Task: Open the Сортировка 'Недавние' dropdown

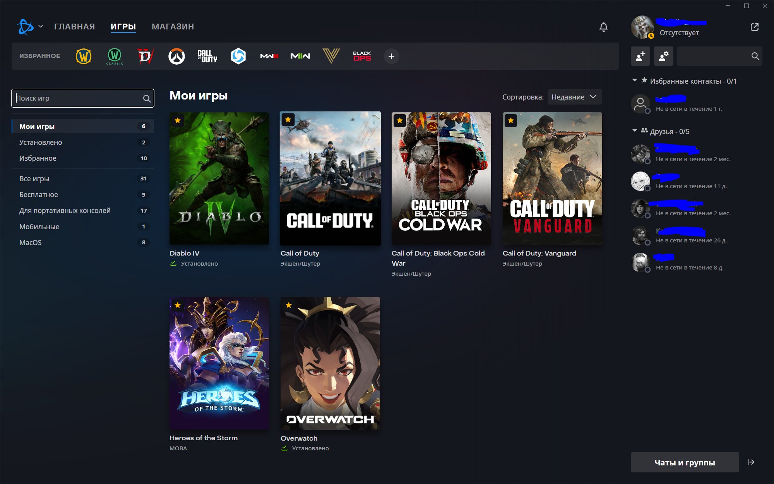Action: 574,97
